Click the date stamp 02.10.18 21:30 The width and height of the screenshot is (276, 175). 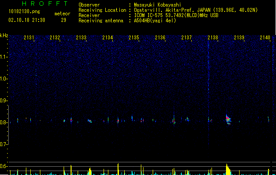click(x=27, y=20)
